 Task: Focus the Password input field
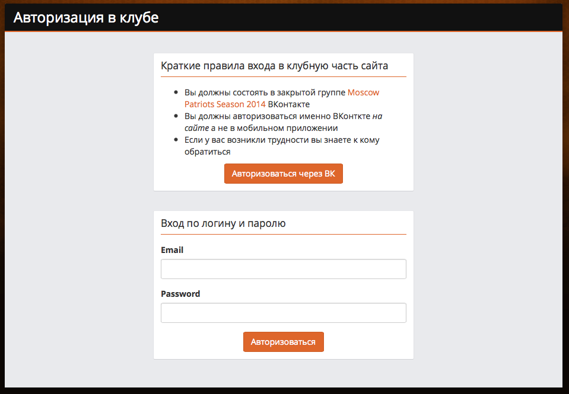pyautogui.click(x=284, y=313)
